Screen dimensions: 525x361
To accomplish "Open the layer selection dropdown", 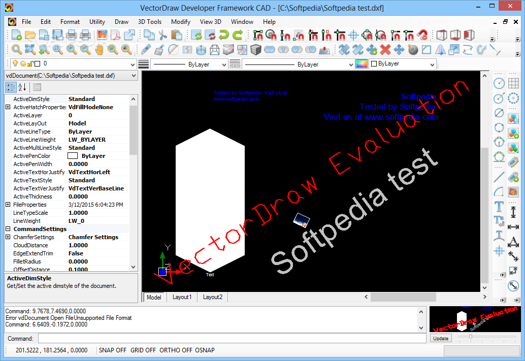I will pyautogui.click(x=133, y=63).
